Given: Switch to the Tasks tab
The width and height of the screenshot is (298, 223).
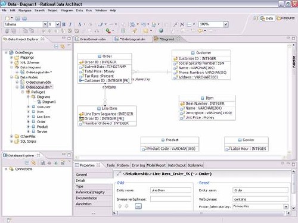Looking at the screenshot, I should pos(111,165).
